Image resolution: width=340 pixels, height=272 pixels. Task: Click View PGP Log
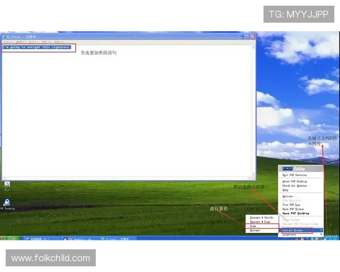coord(292,205)
